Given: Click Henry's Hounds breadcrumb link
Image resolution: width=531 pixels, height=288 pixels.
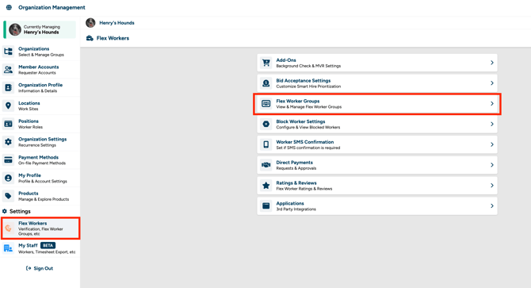Looking at the screenshot, I should point(117,23).
